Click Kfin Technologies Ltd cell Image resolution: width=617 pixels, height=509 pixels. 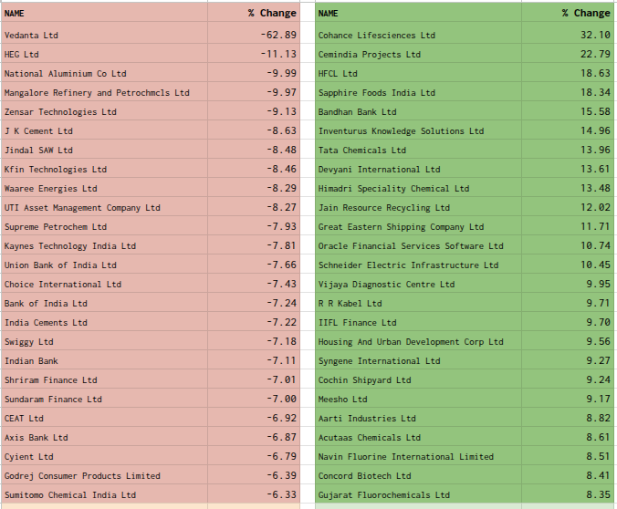tap(104, 169)
